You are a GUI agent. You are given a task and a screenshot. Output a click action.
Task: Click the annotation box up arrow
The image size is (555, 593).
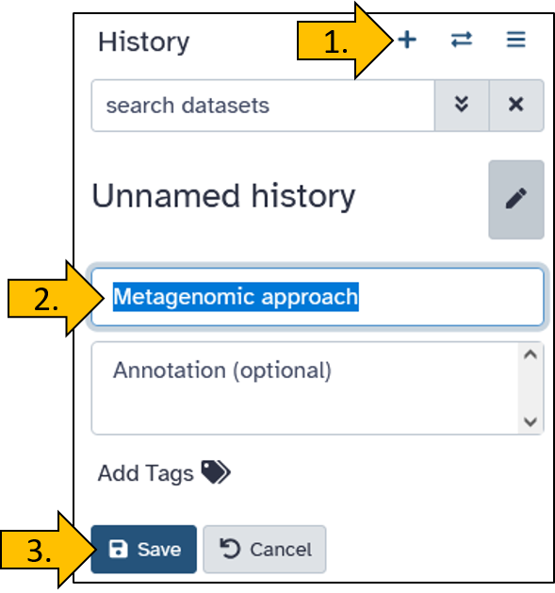531,354
